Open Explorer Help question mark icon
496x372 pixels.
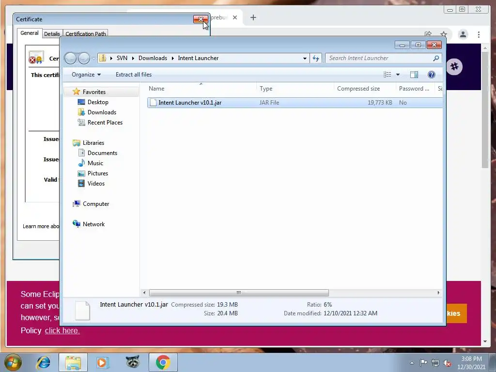tap(431, 74)
